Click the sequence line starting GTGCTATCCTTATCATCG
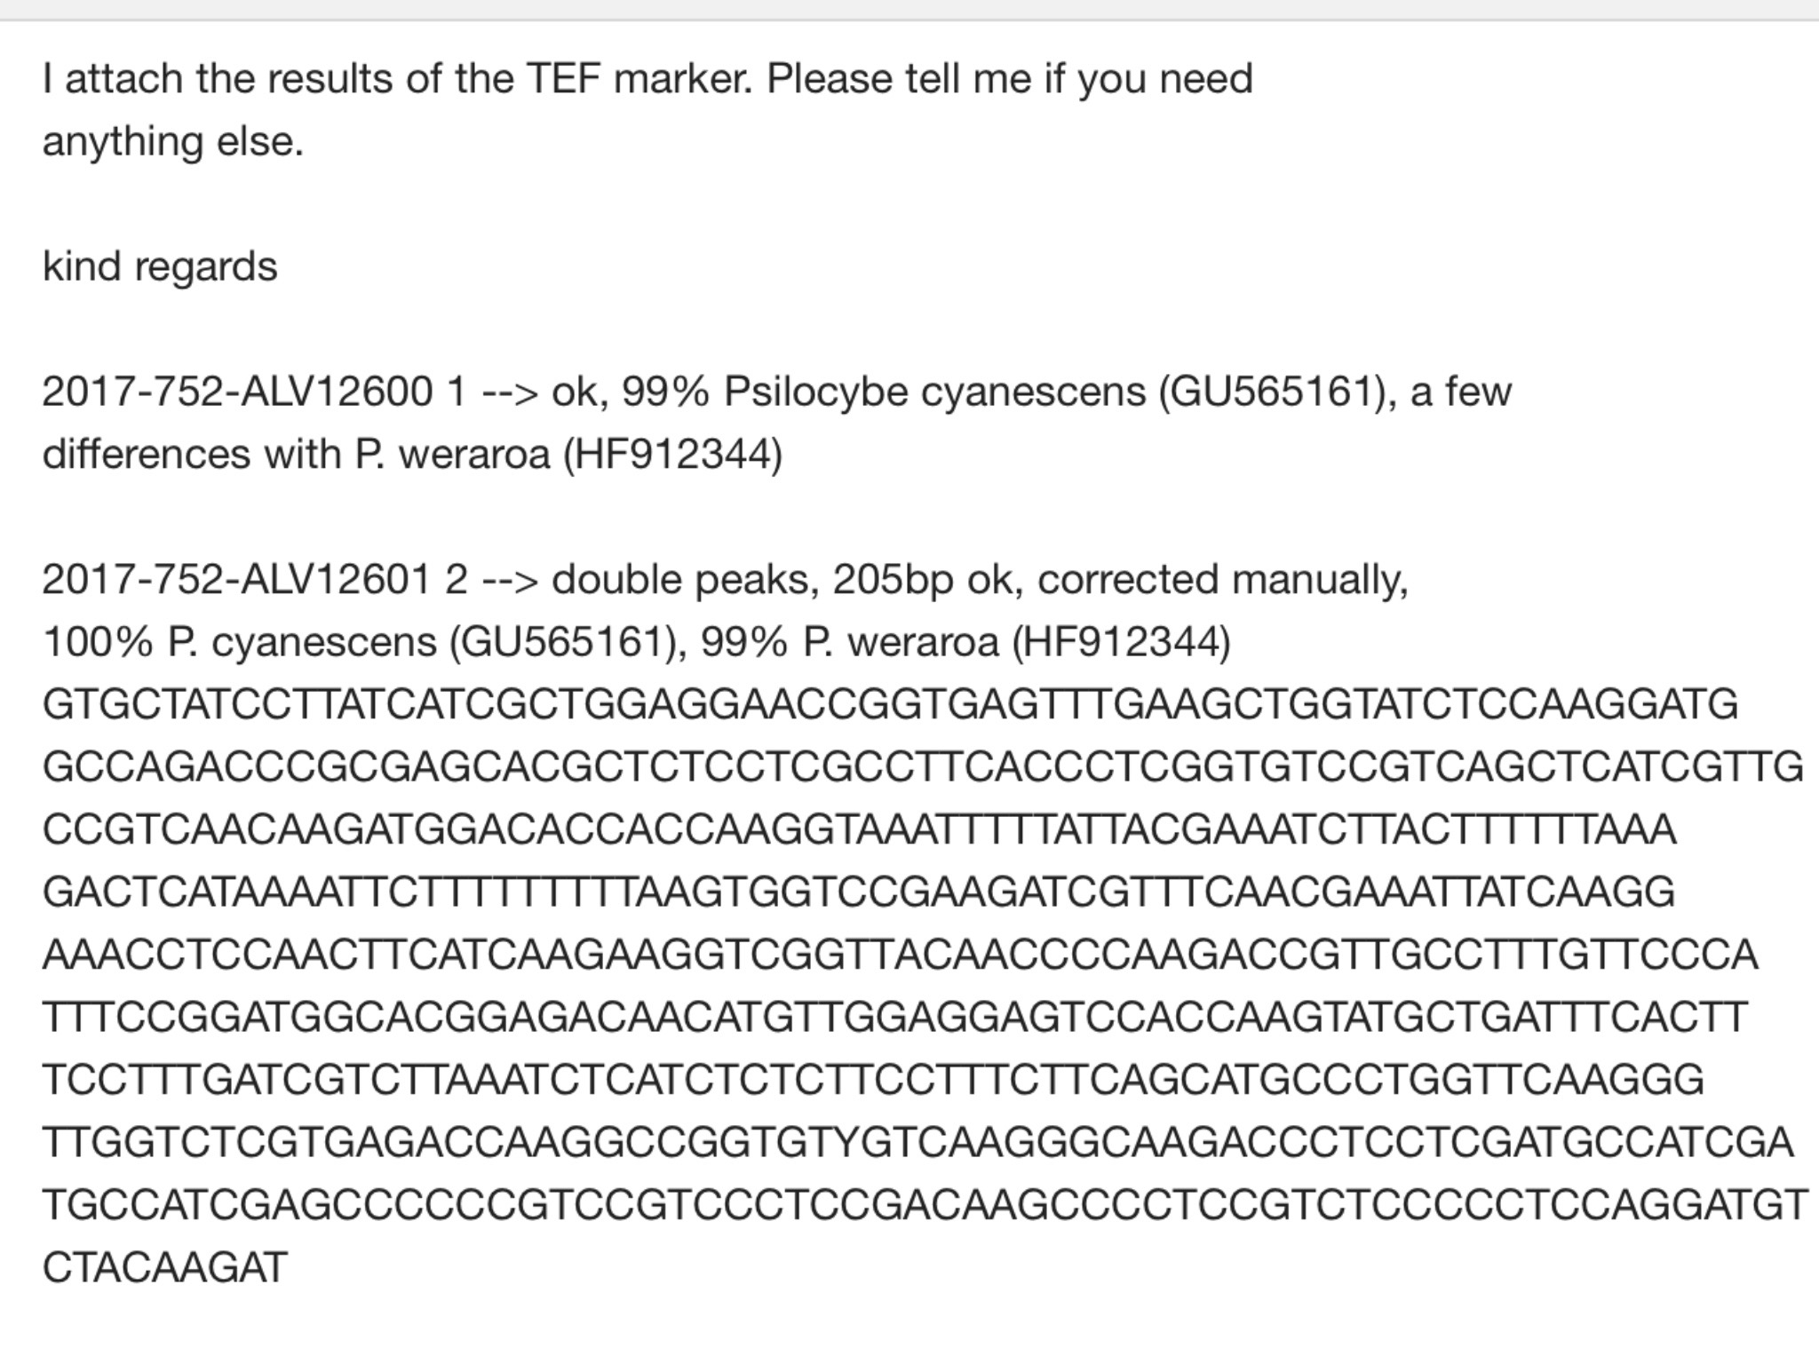 [x=890, y=705]
